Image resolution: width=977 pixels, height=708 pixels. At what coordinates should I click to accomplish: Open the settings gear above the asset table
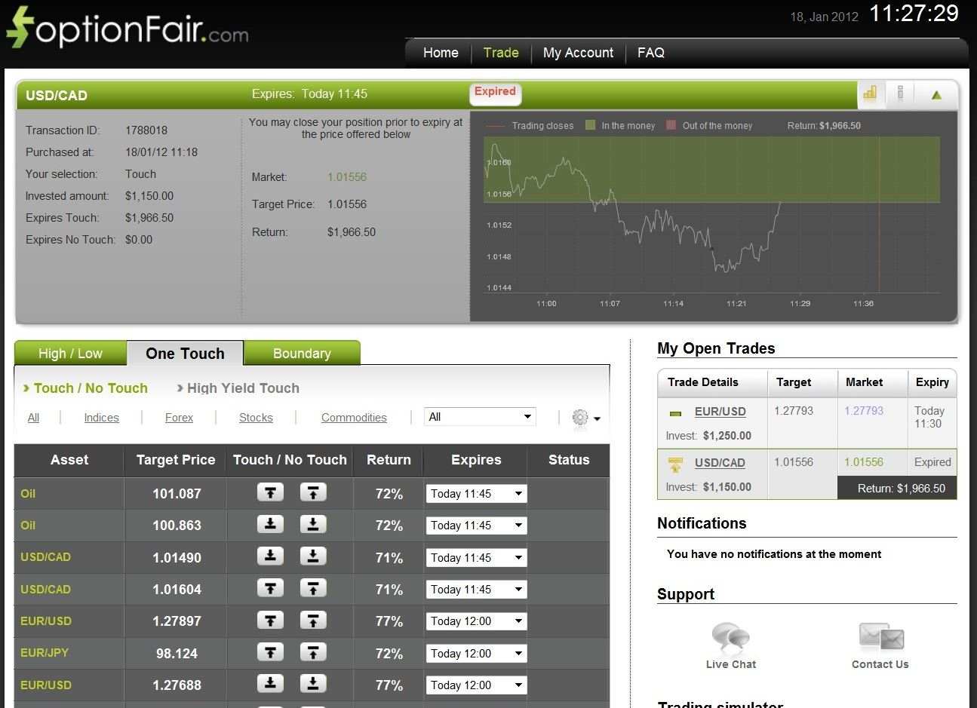pyautogui.click(x=579, y=418)
